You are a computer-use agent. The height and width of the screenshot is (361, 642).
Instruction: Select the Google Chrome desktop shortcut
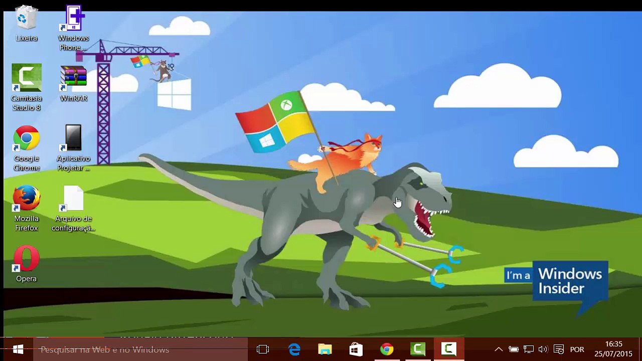pos(26,148)
